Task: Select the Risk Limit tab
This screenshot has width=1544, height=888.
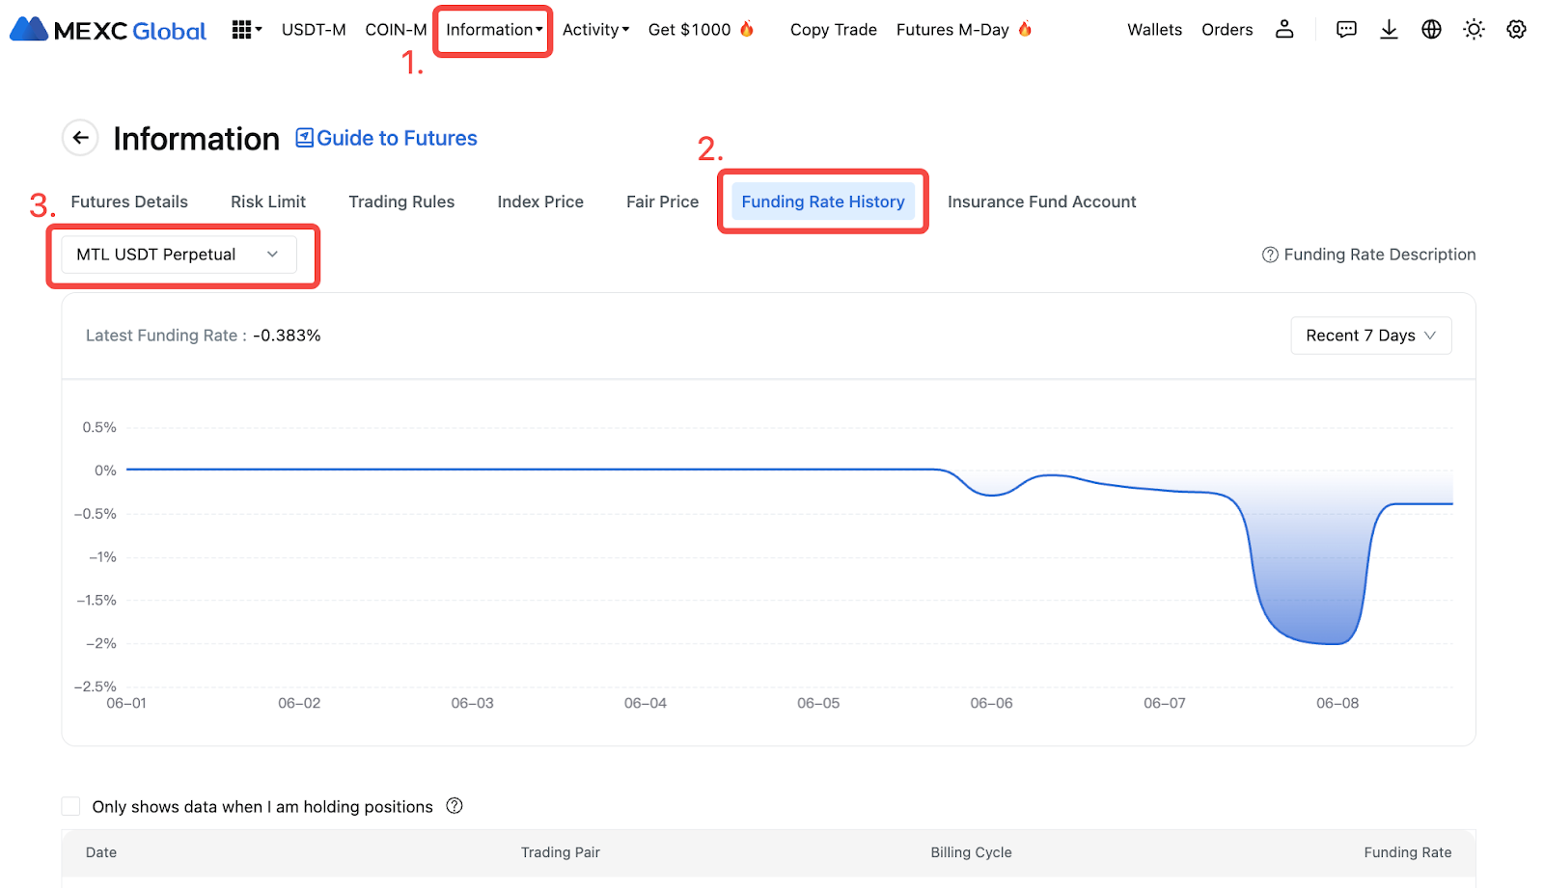Action: 268,202
